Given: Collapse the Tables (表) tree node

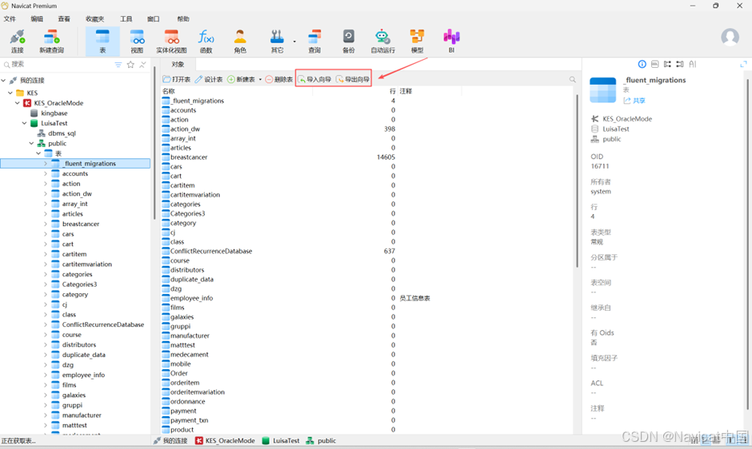Looking at the screenshot, I should point(38,153).
